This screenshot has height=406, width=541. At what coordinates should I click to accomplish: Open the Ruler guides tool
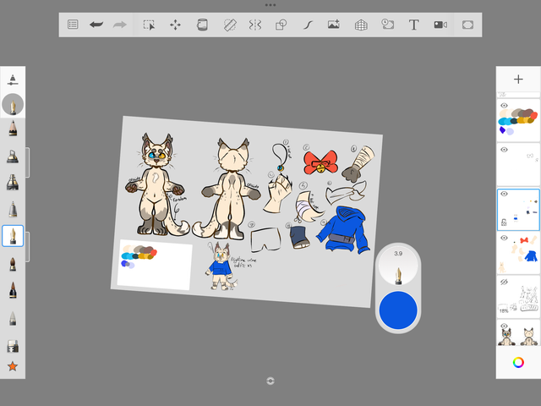click(230, 25)
